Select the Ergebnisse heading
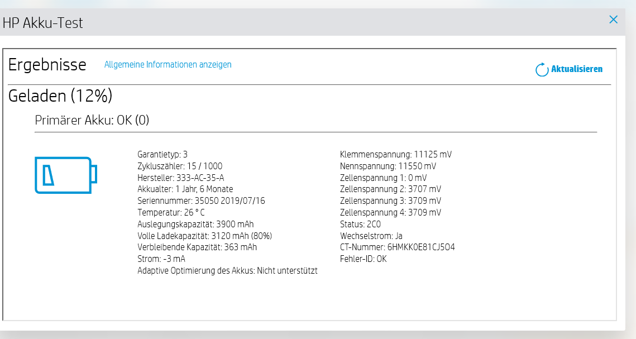The height and width of the screenshot is (339, 636). tap(47, 65)
